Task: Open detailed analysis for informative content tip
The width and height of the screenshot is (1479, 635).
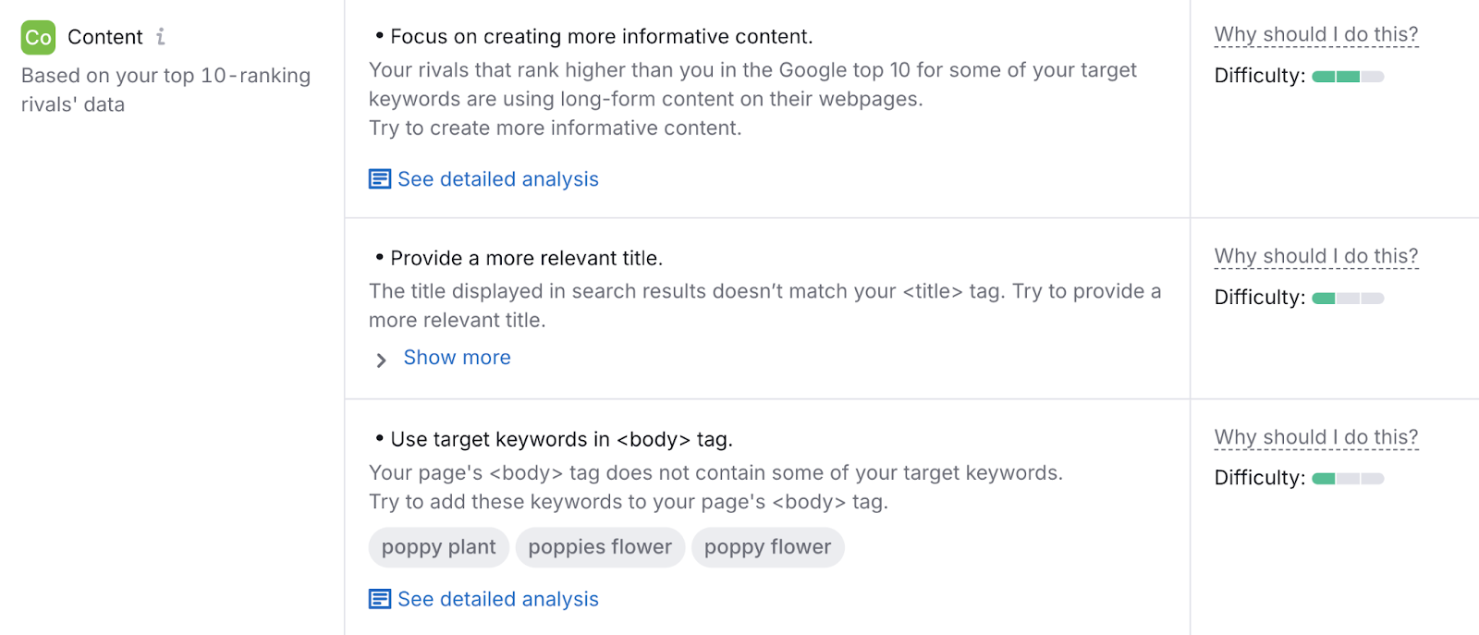Action: [x=497, y=178]
